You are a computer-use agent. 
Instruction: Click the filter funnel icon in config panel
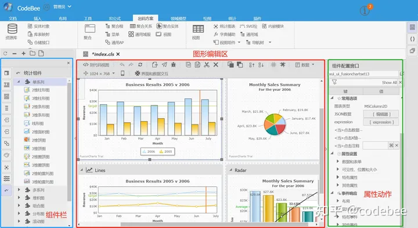(334, 82)
